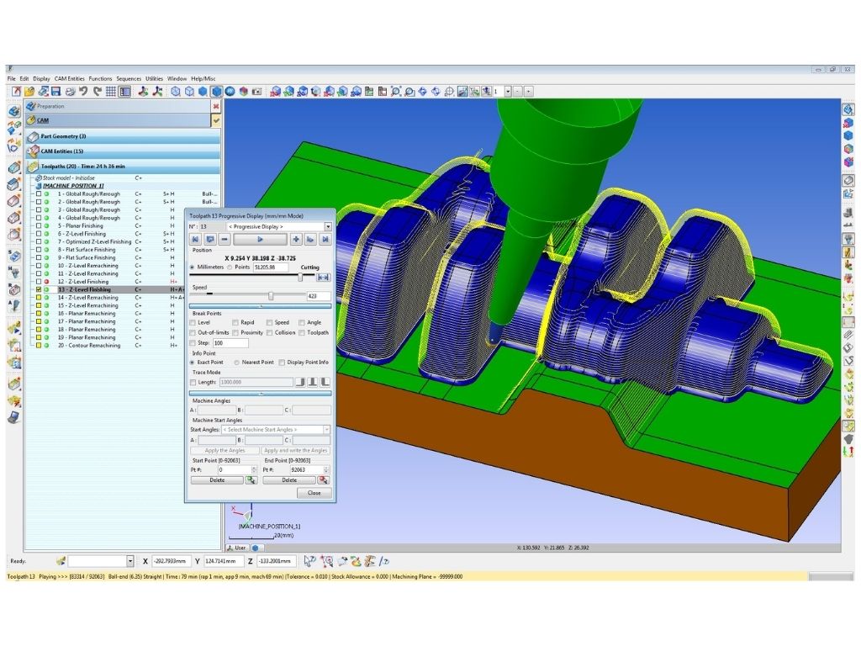Toggle the grid display toolbar icon
861x646 pixels.
click(111, 91)
